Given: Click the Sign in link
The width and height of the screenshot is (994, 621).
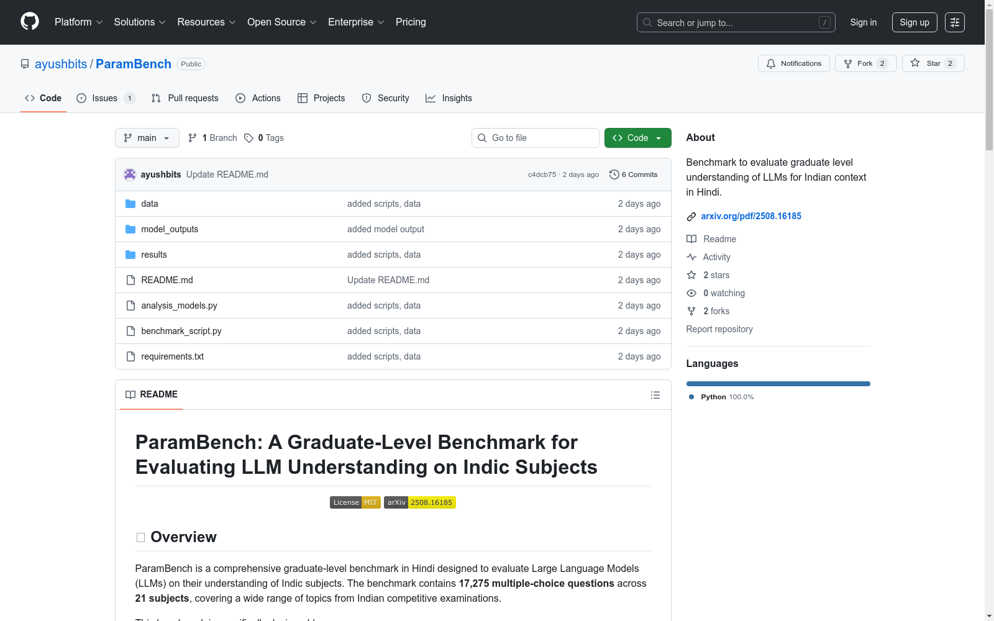Looking at the screenshot, I should [864, 22].
